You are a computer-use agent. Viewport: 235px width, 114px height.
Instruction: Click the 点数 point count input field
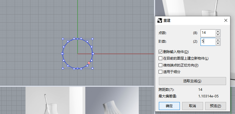pos(208,33)
